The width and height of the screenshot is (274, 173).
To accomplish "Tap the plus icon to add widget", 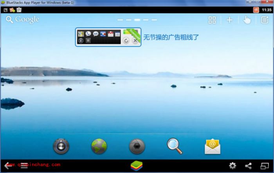I will tap(230, 20).
